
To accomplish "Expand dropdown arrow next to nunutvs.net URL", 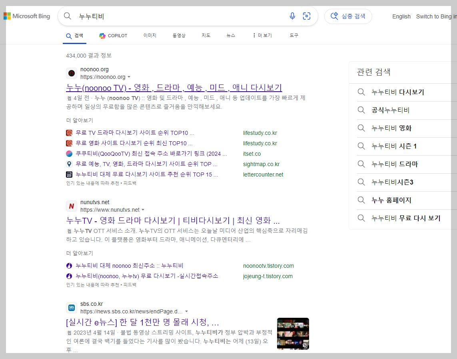I will click(x=143, y=210).
